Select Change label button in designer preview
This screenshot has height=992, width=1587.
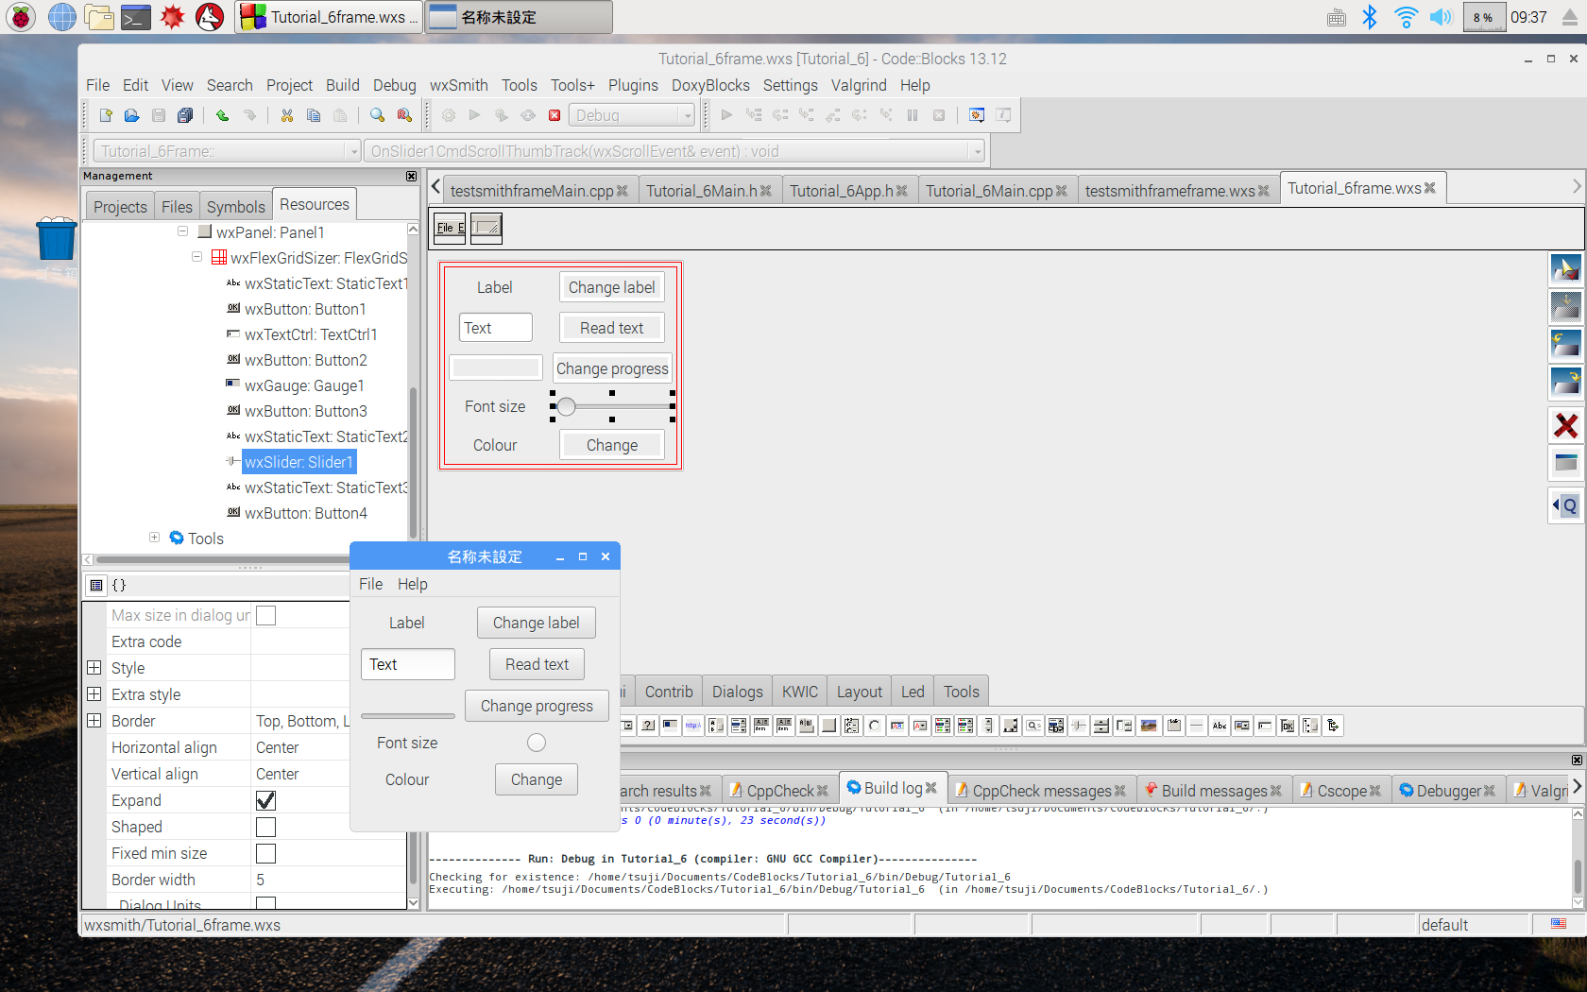[611, 287]
